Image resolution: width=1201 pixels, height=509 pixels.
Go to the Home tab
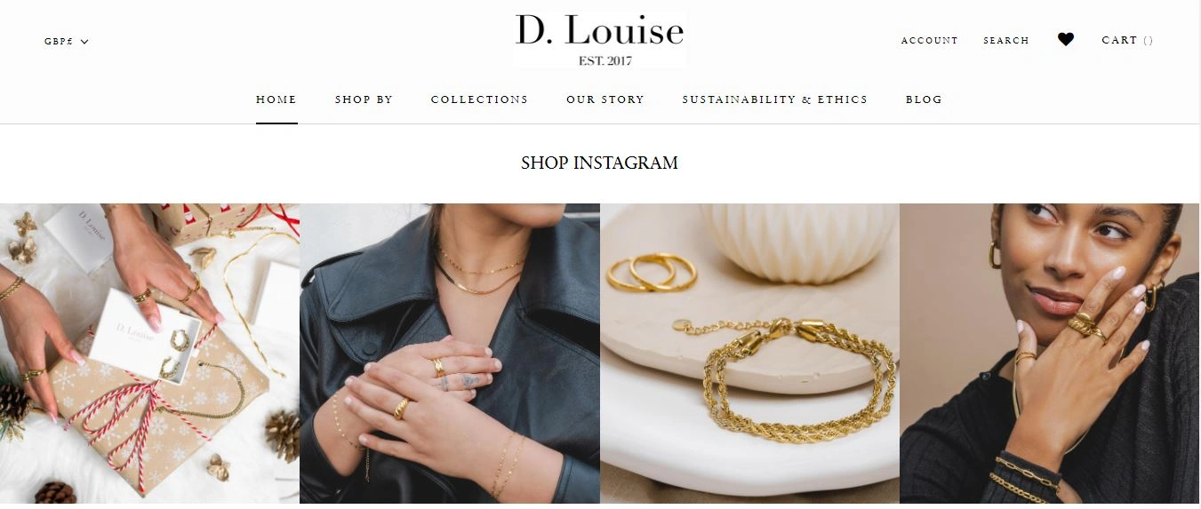click(276, 99)
